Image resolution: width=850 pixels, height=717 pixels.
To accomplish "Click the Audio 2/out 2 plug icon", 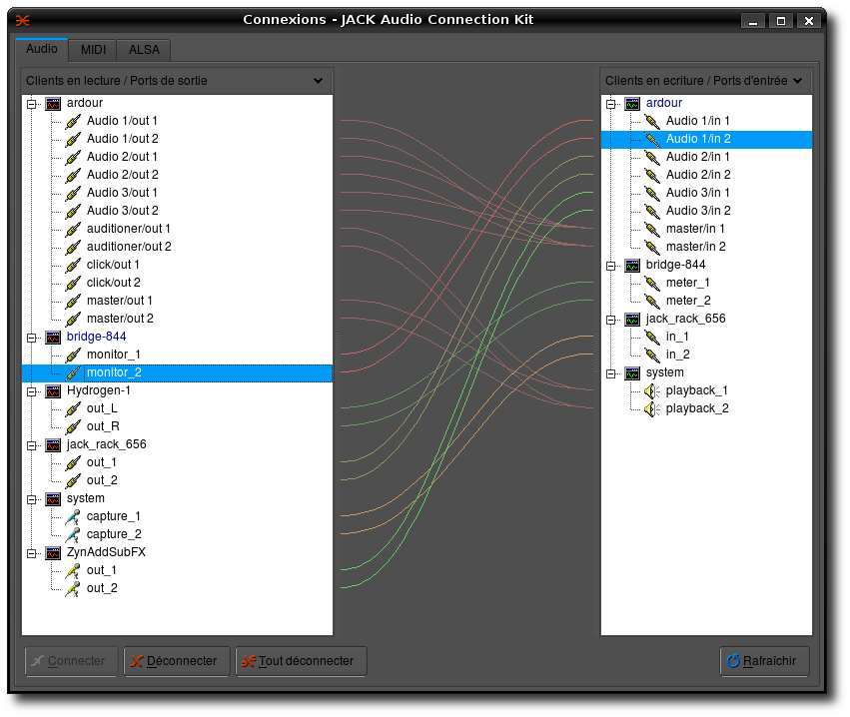I will pyautogui.click(x=73, y=175).
